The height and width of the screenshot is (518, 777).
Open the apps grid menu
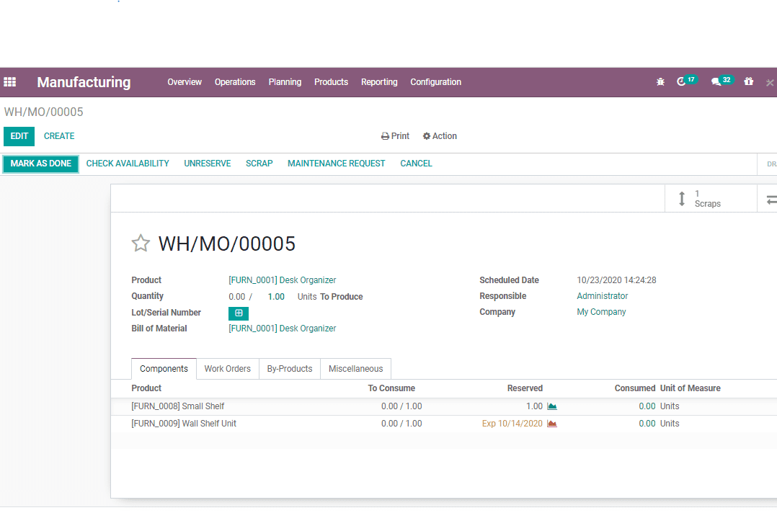(x=10, y=82)
